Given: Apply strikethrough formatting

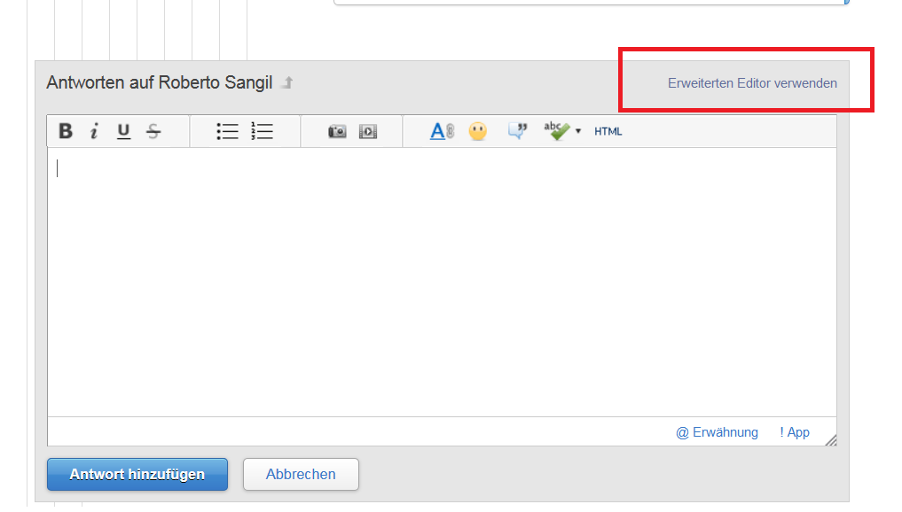Looking at the screenshot, I should [153, 131].
